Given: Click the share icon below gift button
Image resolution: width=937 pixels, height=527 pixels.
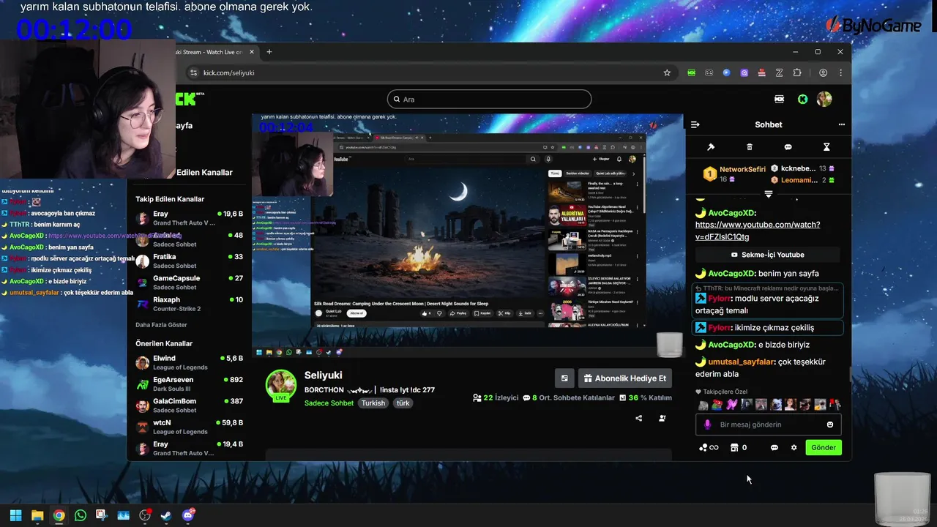Looking at the screenshot, I should pos(639,418).
